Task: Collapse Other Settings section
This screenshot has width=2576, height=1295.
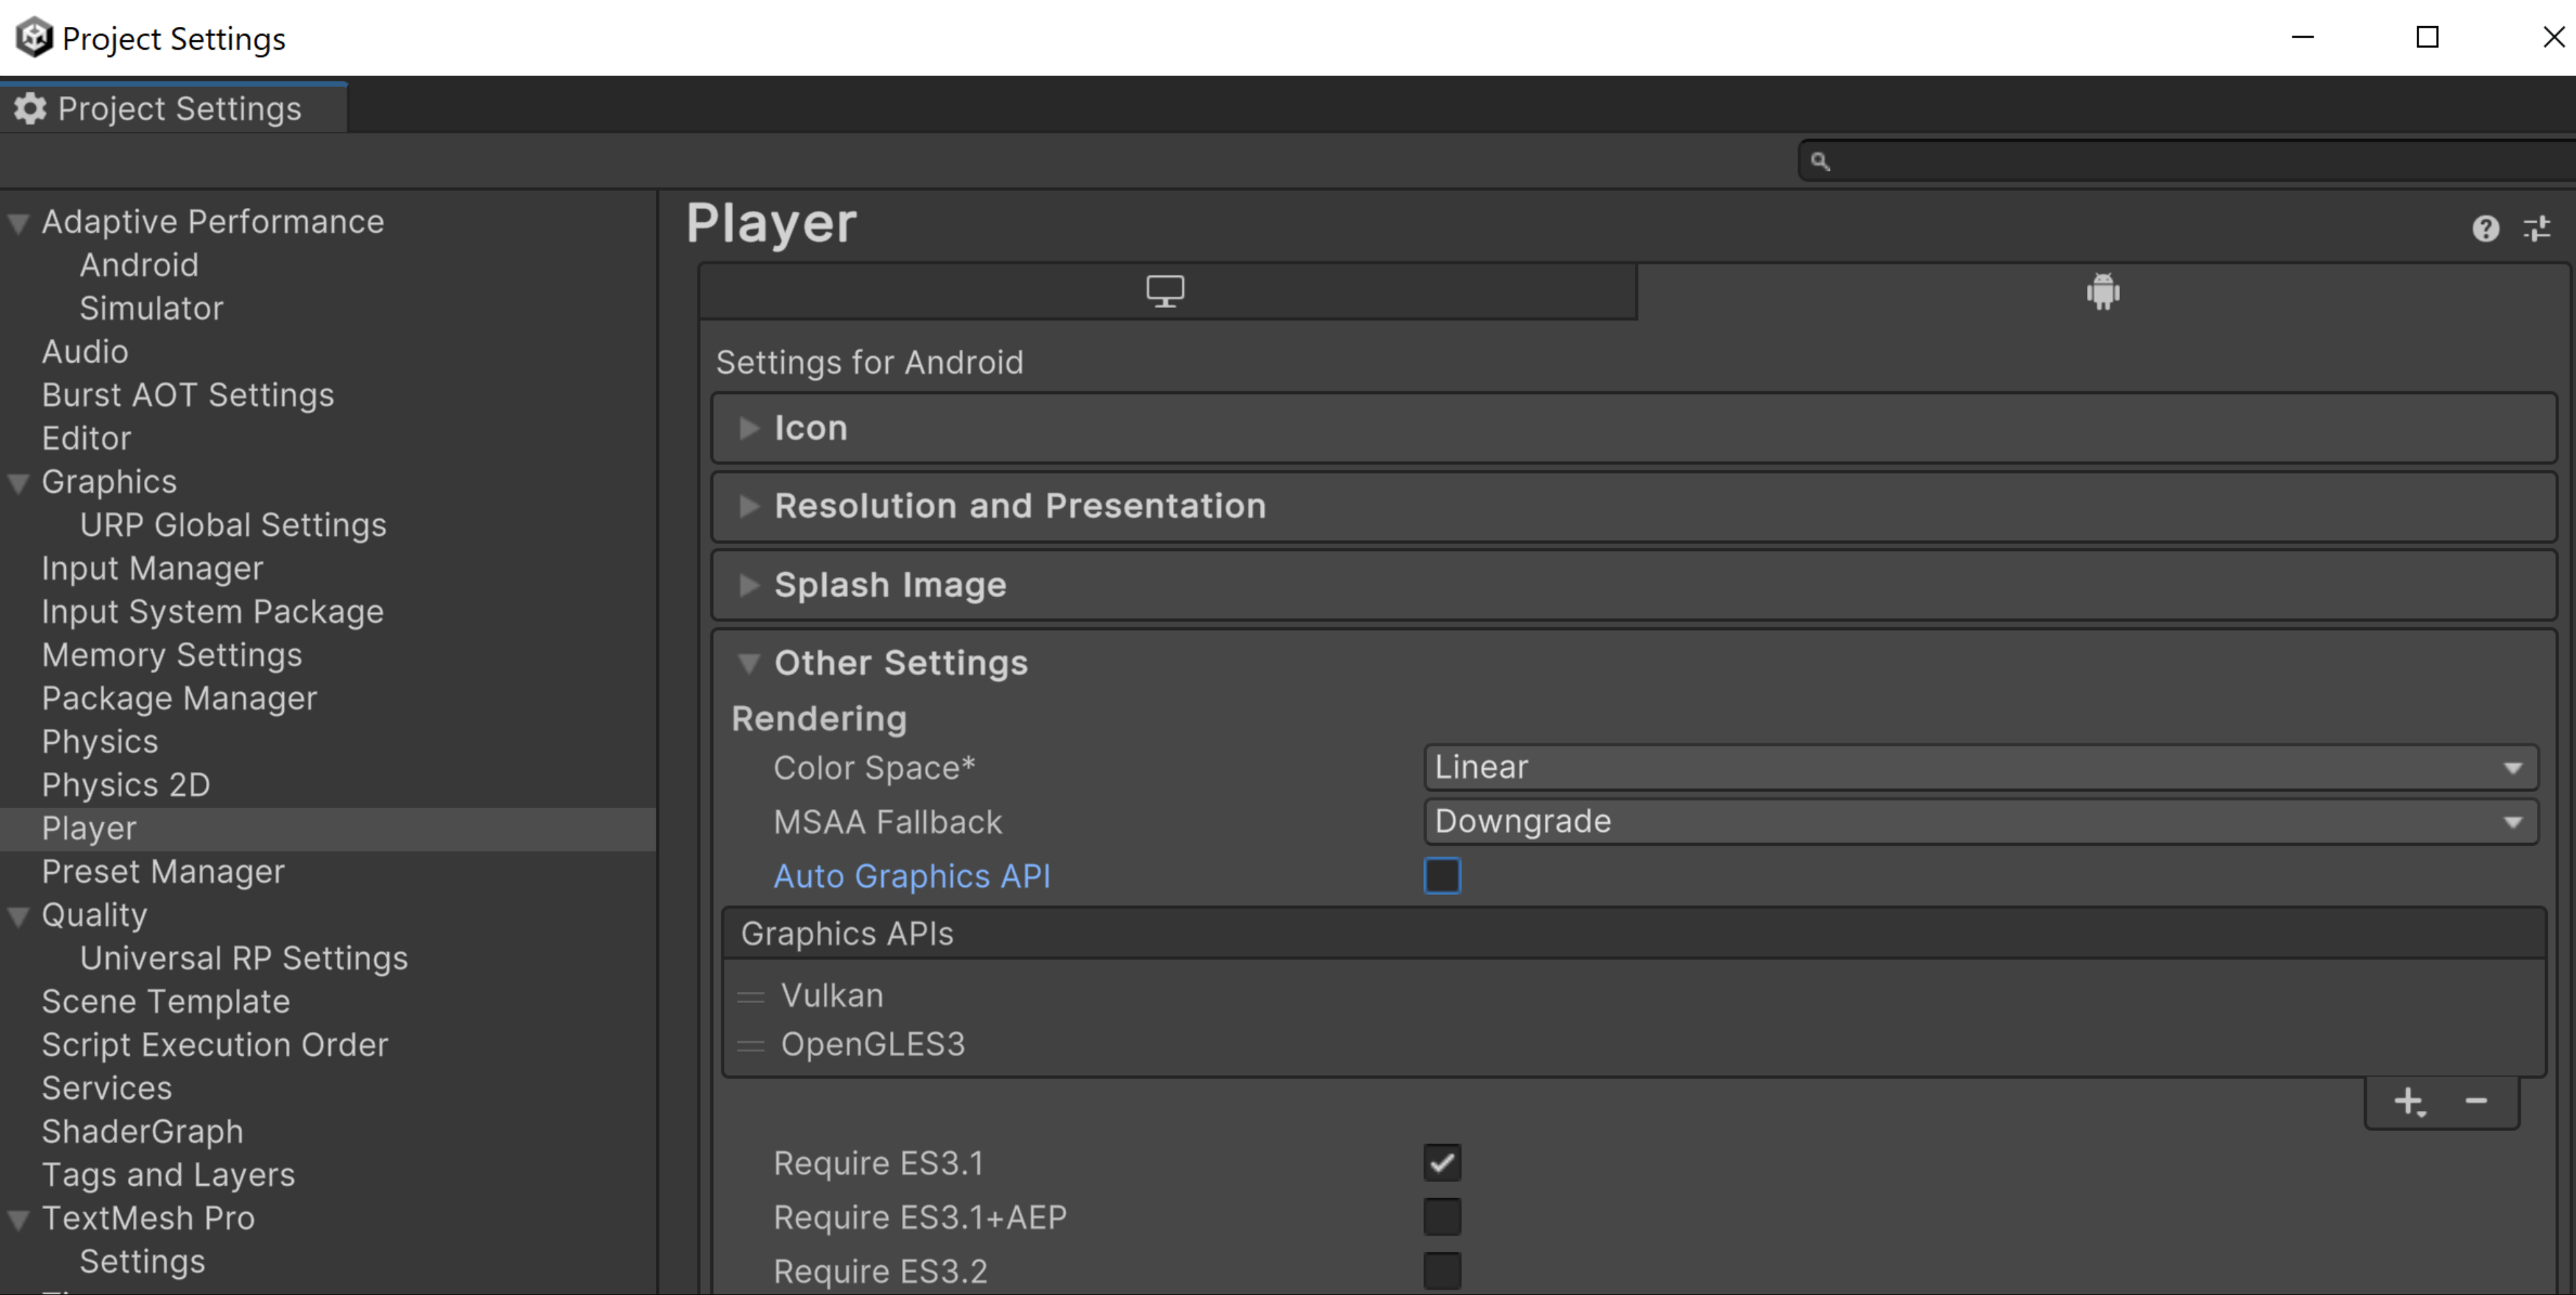Action: point(747,662)
